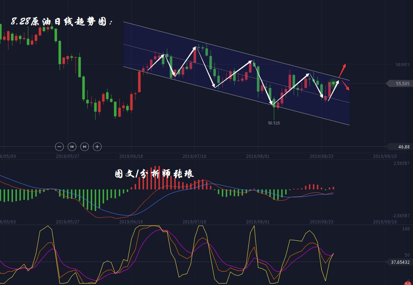Click the analyst credit text watermark
This screenshot has width=413, height=285.
154,174
